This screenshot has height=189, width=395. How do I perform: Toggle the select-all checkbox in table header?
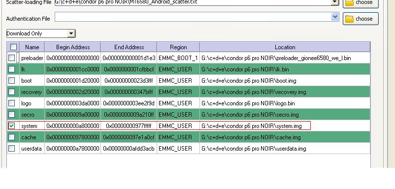(13, 47)
